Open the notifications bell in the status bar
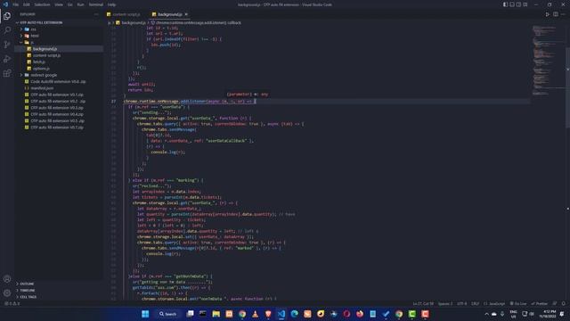 [x=563, y=303]
